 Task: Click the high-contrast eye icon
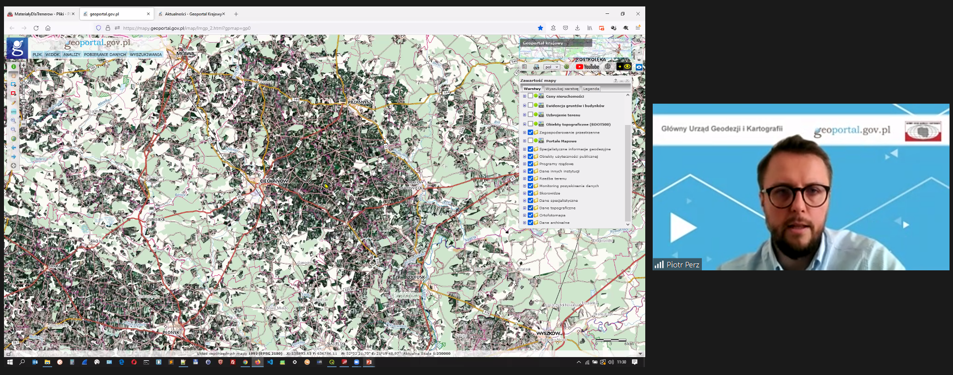pyautogui.click(x=627, y=66)
